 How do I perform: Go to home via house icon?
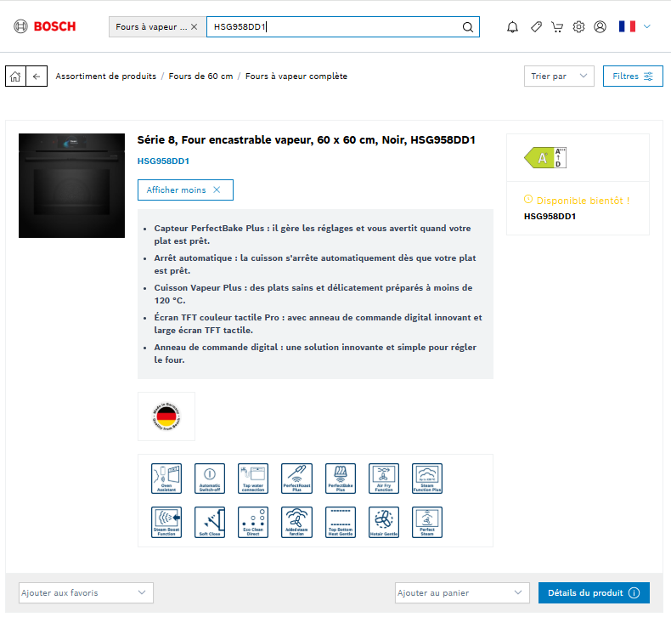click(15, 76)
